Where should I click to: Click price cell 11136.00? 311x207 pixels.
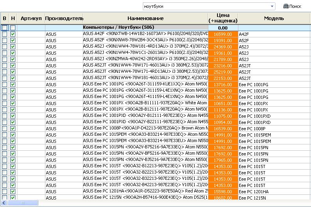[x=223, y=110]
